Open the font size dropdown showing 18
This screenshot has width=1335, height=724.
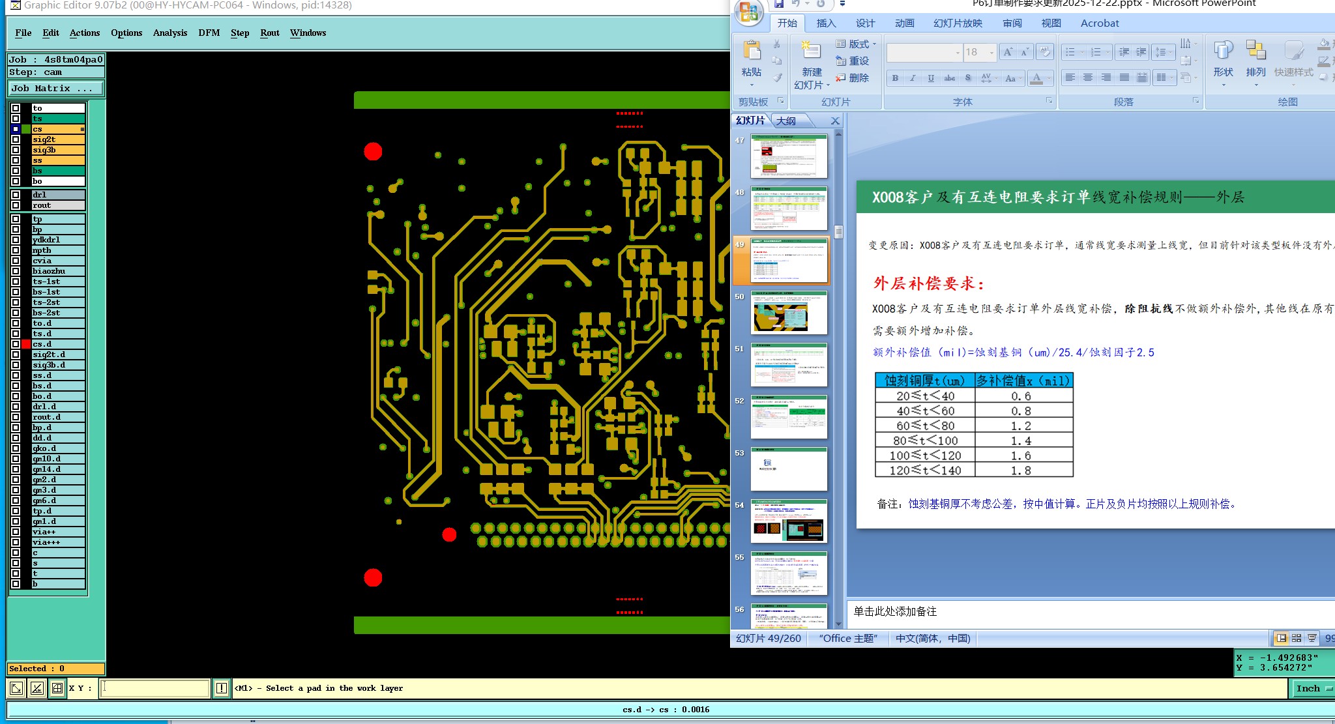click(x=991, y=53)
